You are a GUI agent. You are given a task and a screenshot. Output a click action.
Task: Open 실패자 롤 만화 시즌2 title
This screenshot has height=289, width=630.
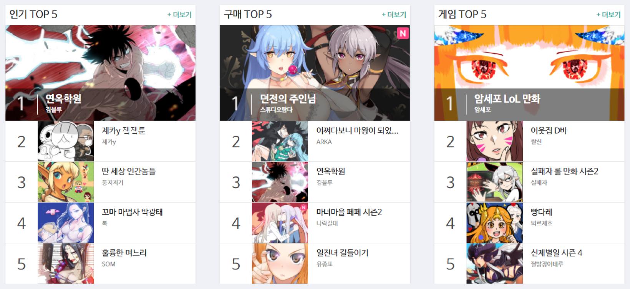pos(564,171)
